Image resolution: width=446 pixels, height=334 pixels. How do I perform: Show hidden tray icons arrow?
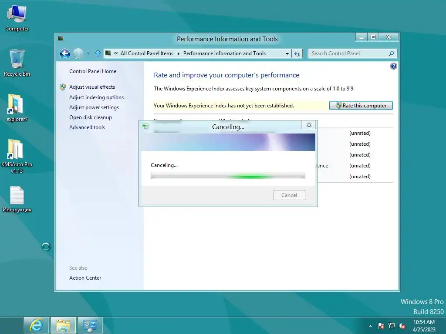coord(370,326)
